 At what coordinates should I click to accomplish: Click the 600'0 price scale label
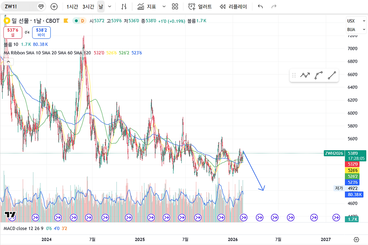click(352, 113)
